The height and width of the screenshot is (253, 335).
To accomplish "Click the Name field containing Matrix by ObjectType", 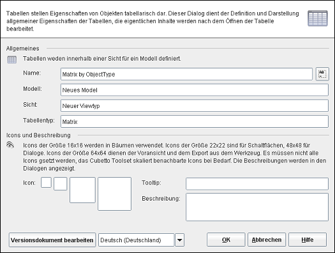I will click(x=186, y=74).
